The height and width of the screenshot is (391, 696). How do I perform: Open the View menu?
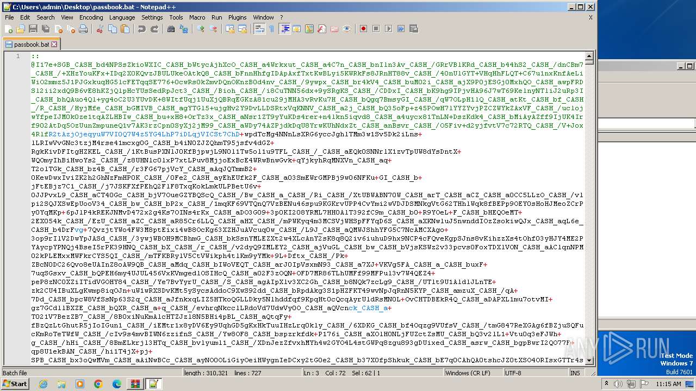67,17
